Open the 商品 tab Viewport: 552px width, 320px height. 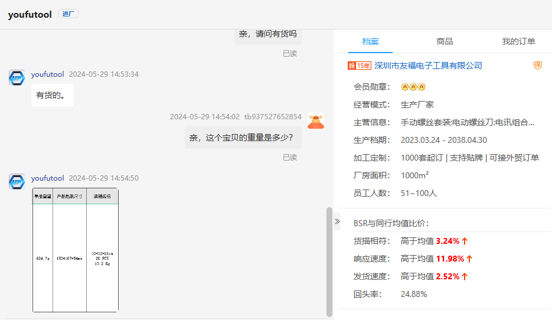tap(445, 41)
